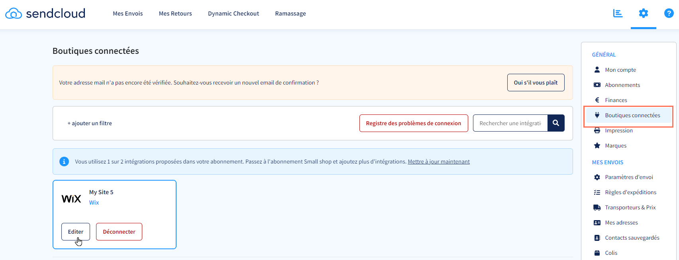Open Mon compte in the sidebar

[x=620, y=70]
